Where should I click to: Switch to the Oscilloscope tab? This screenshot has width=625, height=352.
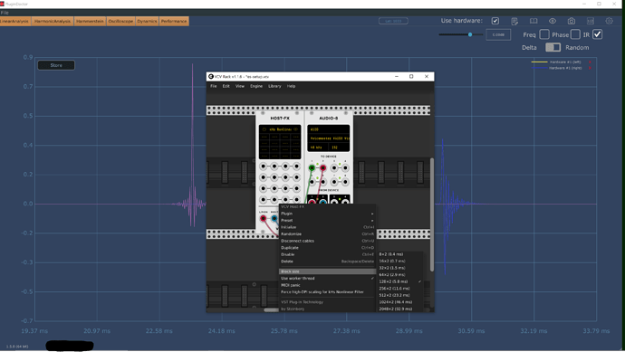[x=120, y=21]
